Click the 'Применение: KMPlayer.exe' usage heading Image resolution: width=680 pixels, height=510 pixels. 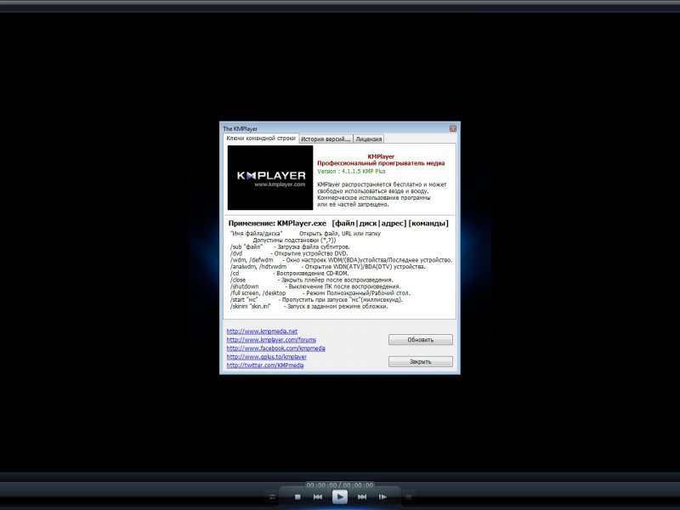pyautogui.click(x=338, y=224)
